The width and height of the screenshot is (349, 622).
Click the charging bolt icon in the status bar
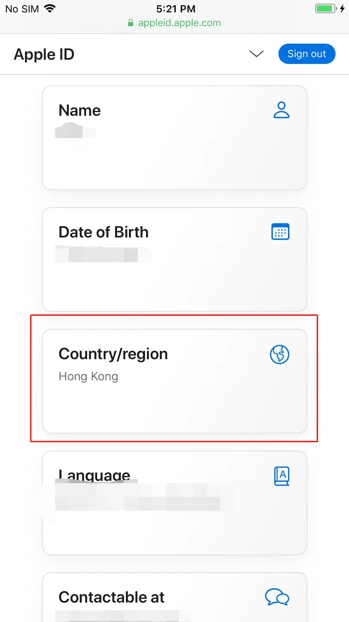[x=343, y=9]
